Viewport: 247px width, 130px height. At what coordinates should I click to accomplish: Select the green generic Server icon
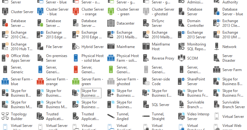(111, 70)
